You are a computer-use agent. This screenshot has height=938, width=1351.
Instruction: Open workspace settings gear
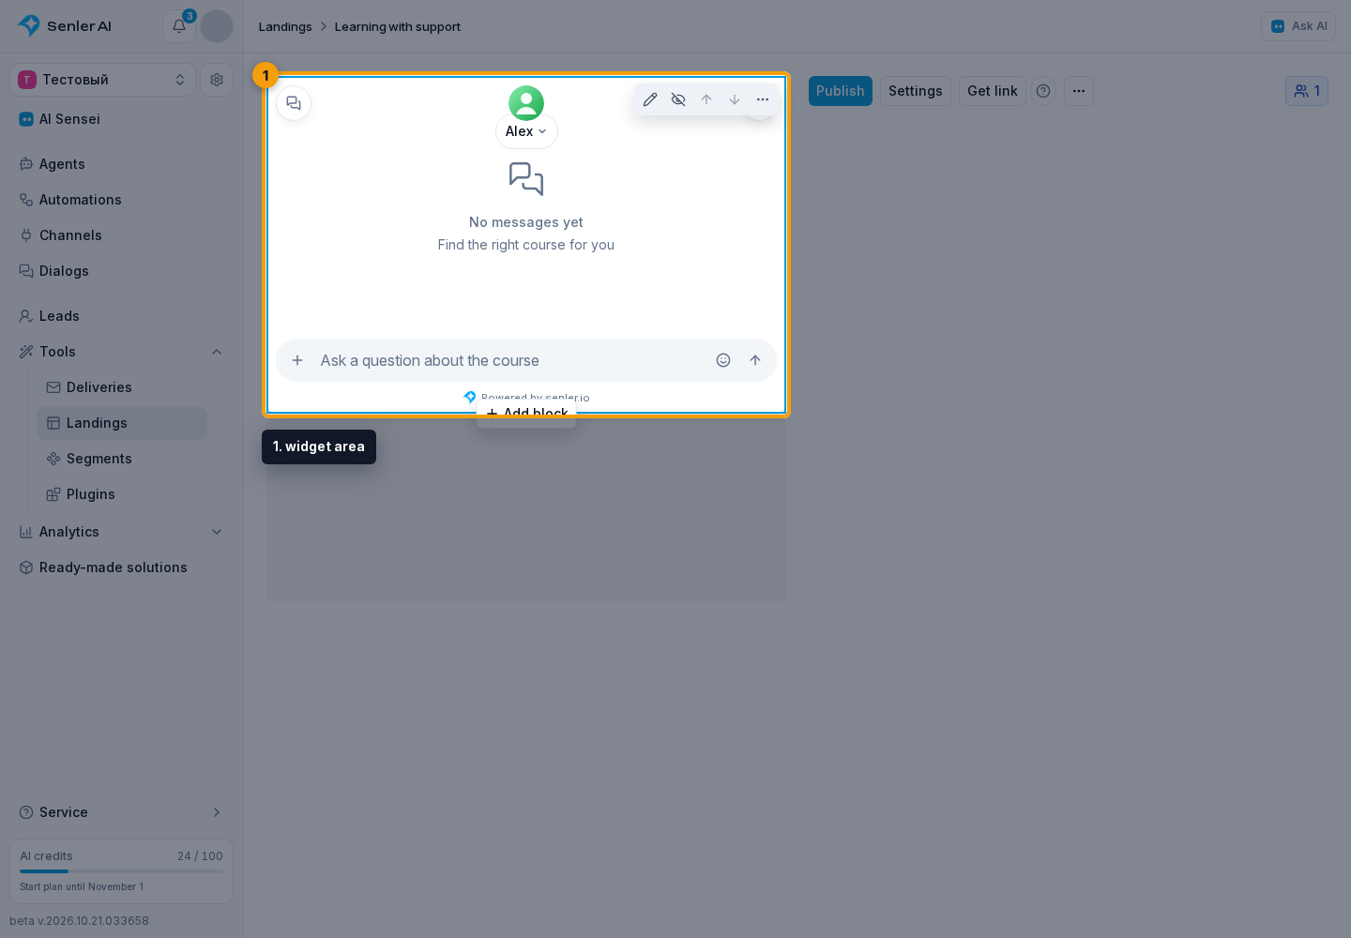[217, 80]
